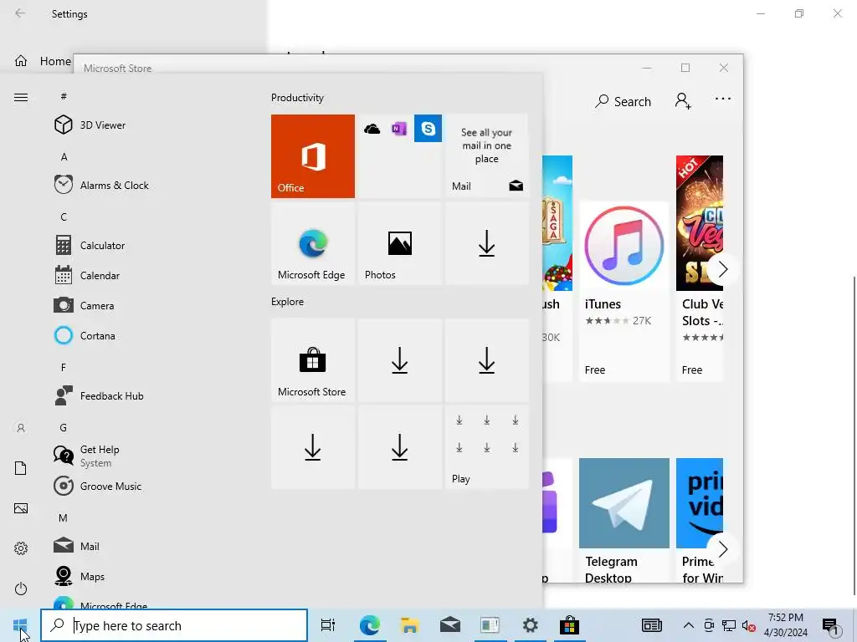Select the G group header in app list
The image size is (857, 642).
64,427
